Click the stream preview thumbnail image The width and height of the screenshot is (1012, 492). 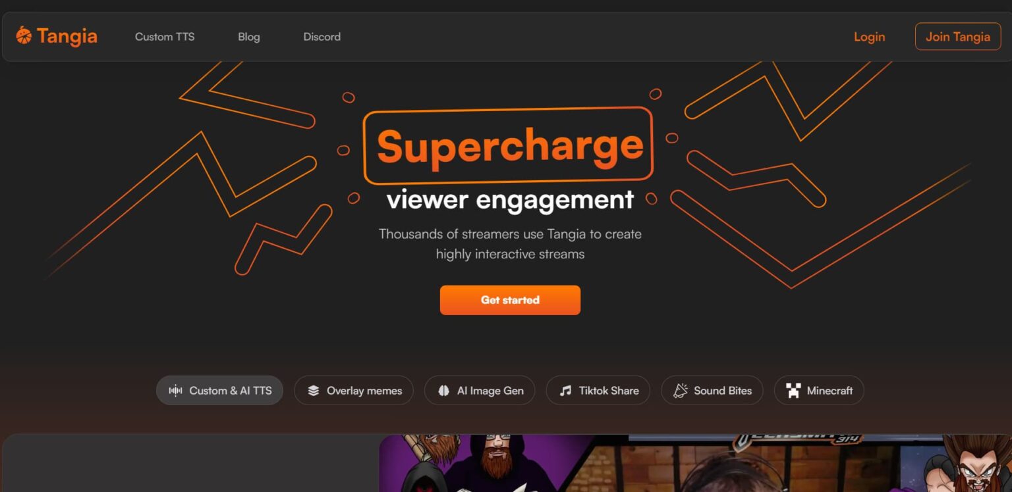(695, 463)
